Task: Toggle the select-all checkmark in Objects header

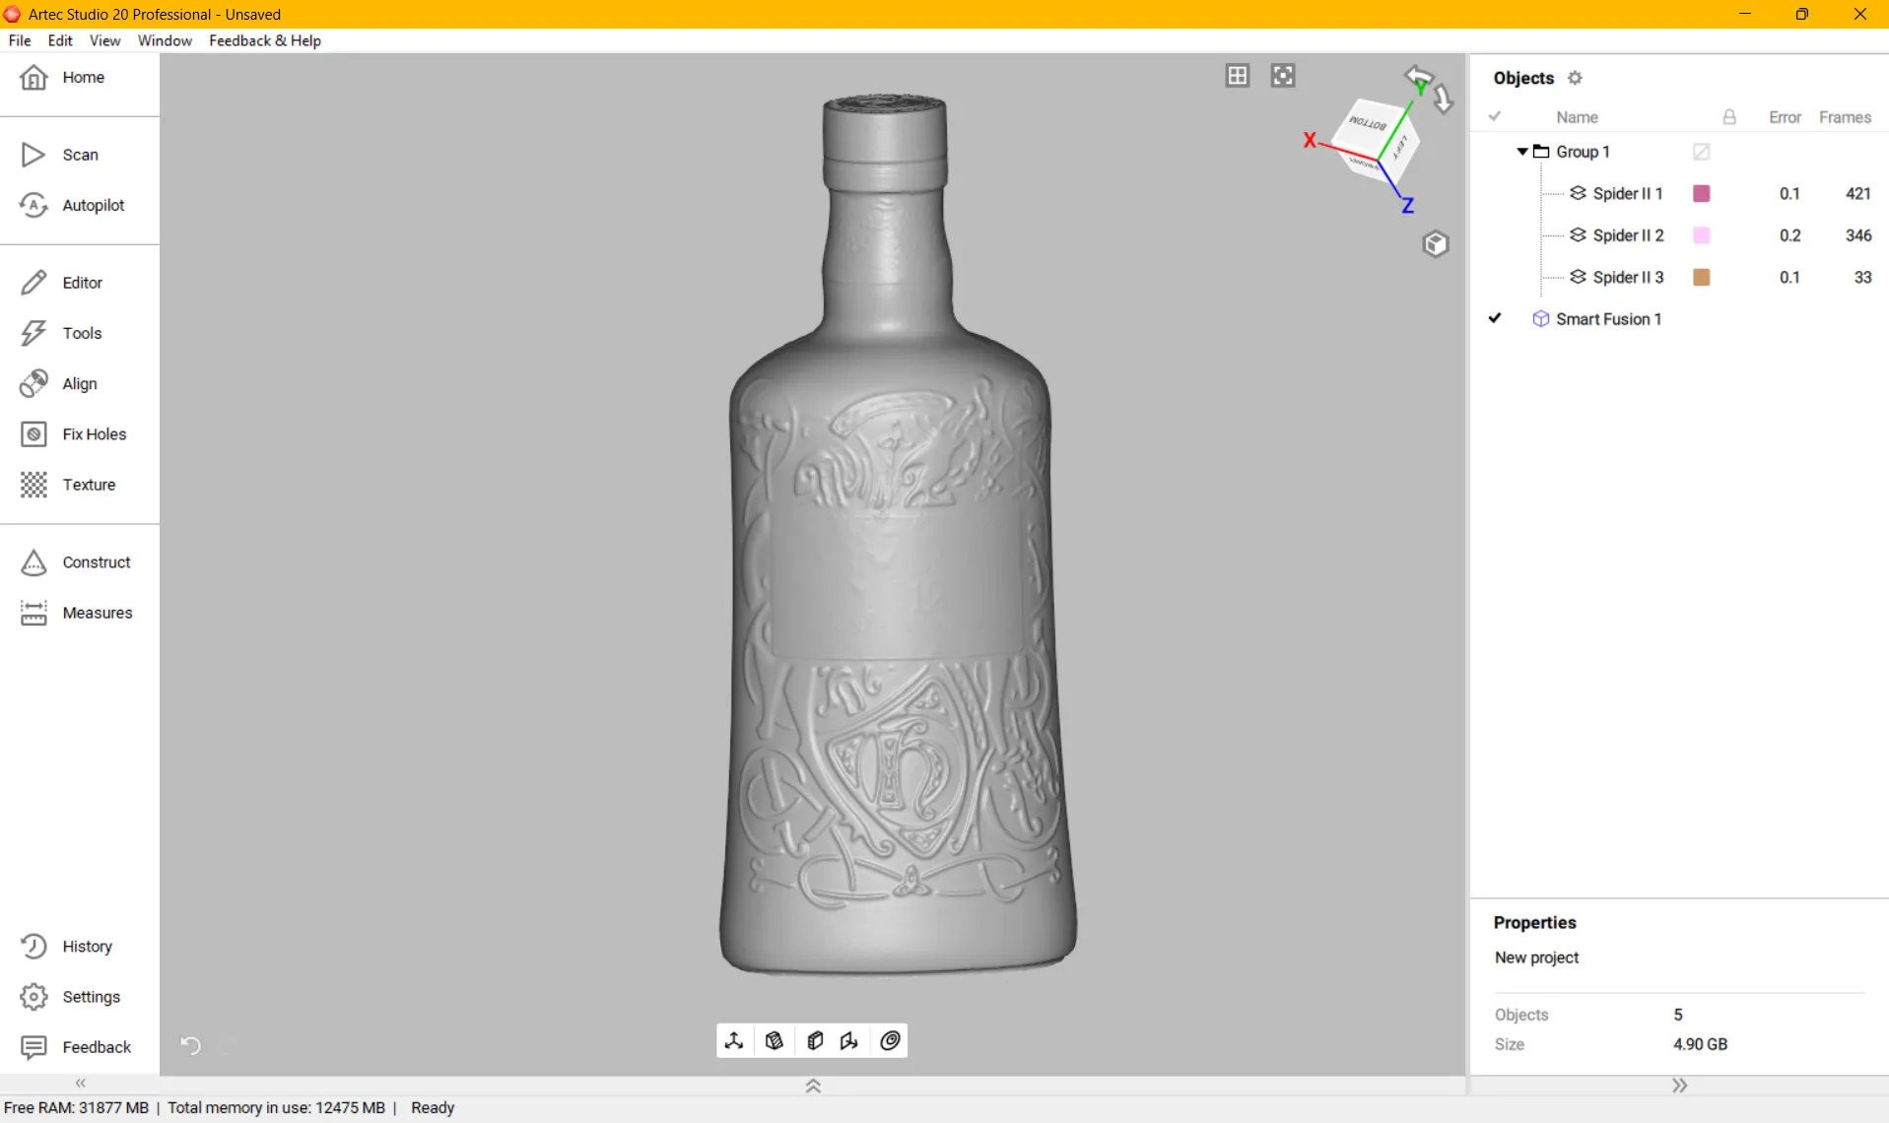Action: (1495, 116)
